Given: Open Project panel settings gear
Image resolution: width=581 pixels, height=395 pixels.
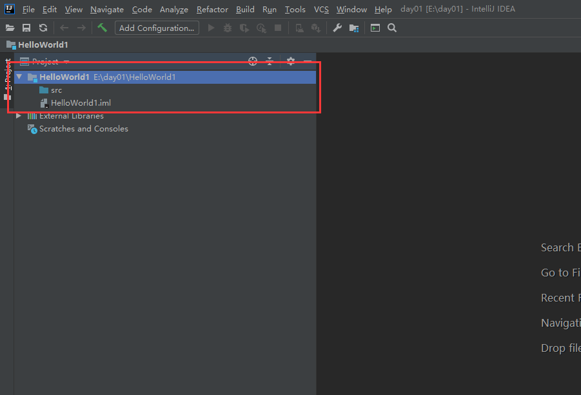Looking at the screenshot, I should point(291,61).
